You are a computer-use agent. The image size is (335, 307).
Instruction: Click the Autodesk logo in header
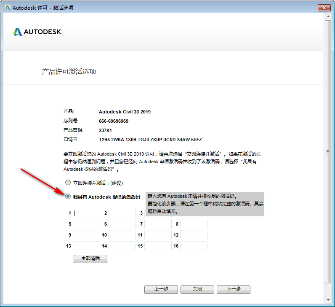[x=38, y=32]
